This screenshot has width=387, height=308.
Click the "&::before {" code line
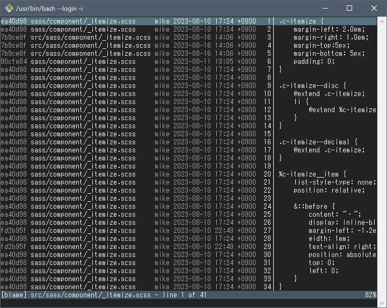pyautogui.click(x=314, y=207)
